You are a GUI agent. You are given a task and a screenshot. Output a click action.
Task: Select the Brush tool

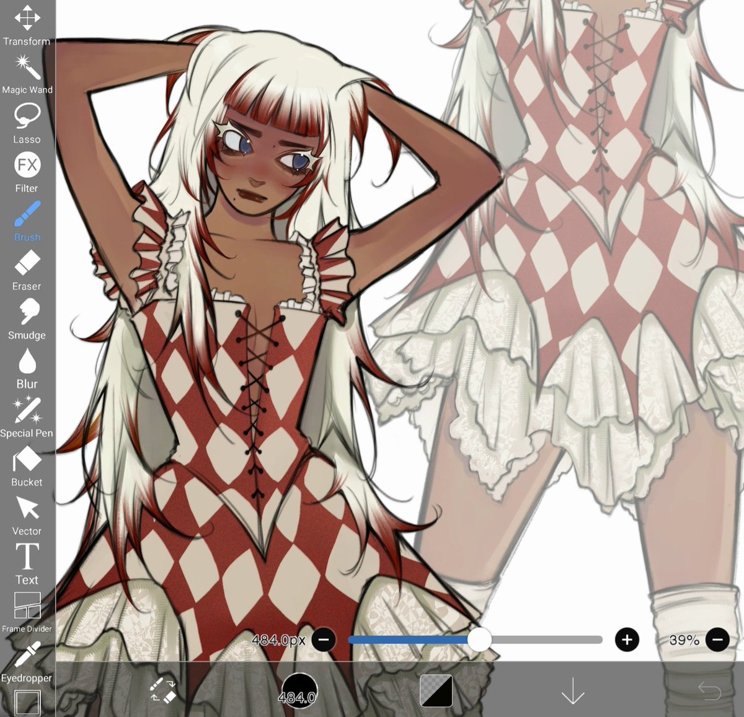[27, 221]
